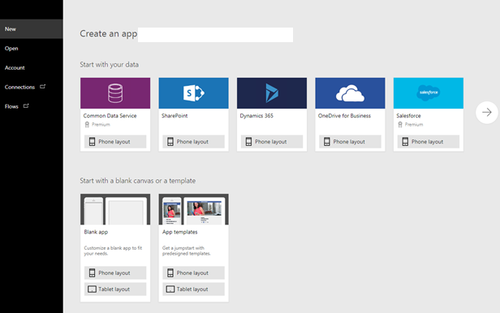Click Phone layout under Salesforce
This screenshot has height=313, width=500.
[429, 142]
